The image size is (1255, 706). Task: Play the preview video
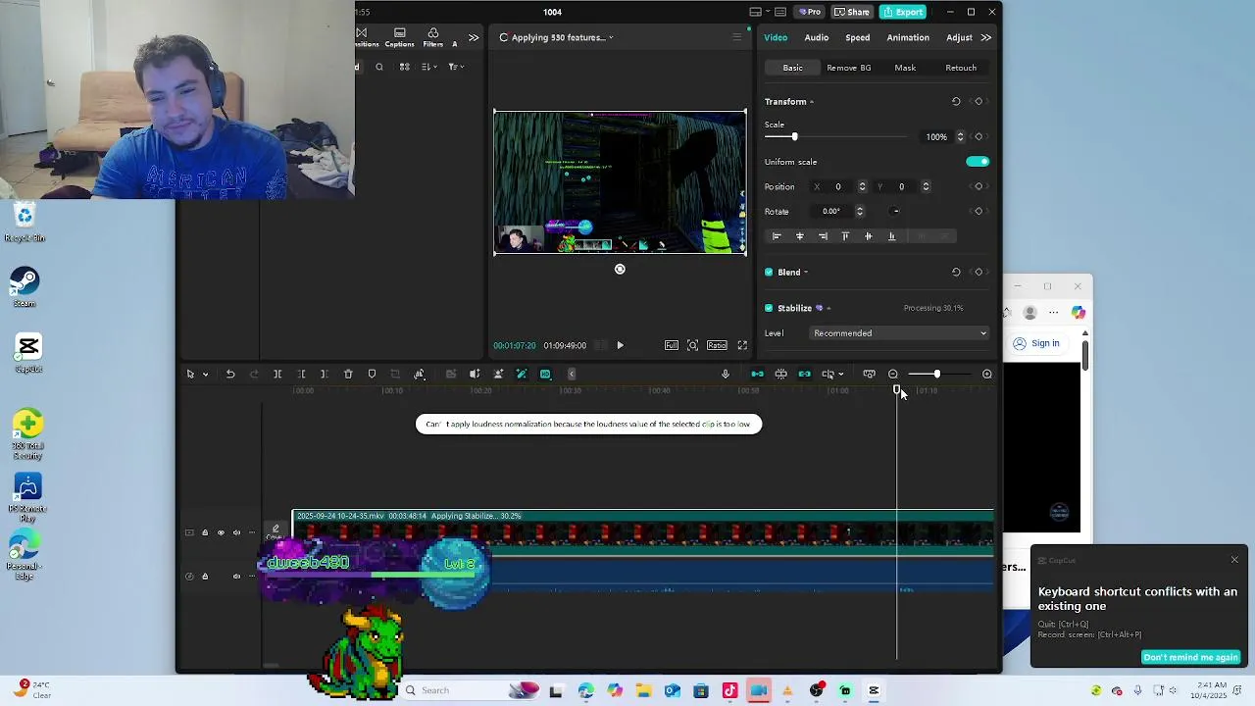click(x=620, y=345)
